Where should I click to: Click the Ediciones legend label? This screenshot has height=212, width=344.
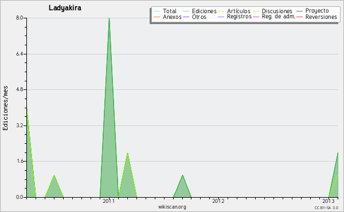204,11
